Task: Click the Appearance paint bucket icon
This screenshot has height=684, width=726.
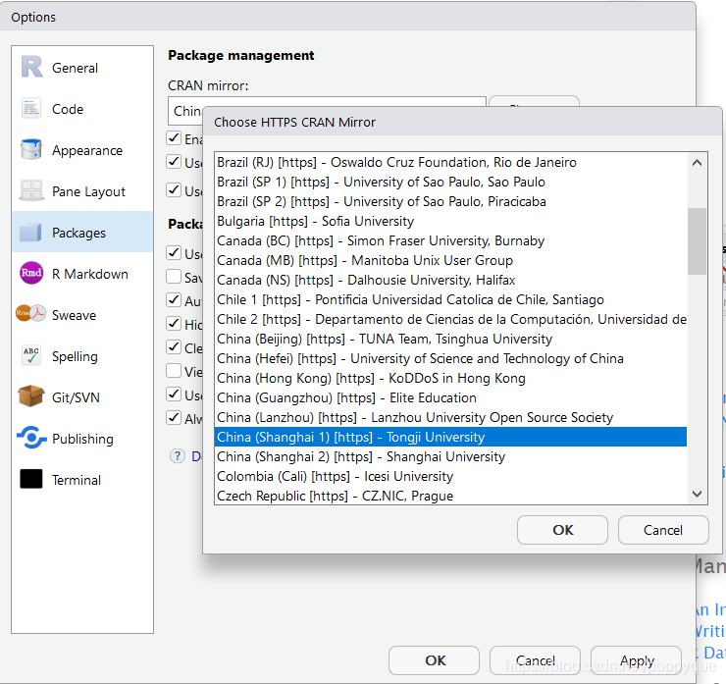Action: [31, 149]
